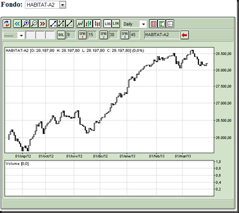
Task: Toggle the SMA 3 button
Action: (x=125, y=35)
